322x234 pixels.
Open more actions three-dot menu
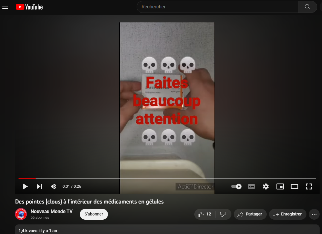tap(314, 214)
